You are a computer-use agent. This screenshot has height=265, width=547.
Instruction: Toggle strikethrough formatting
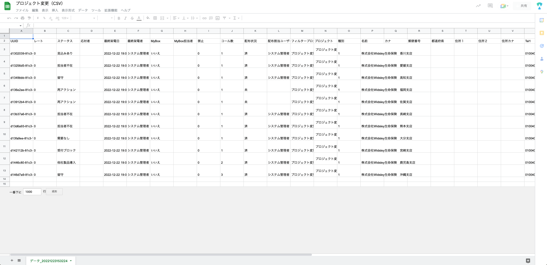click(132, 18)
